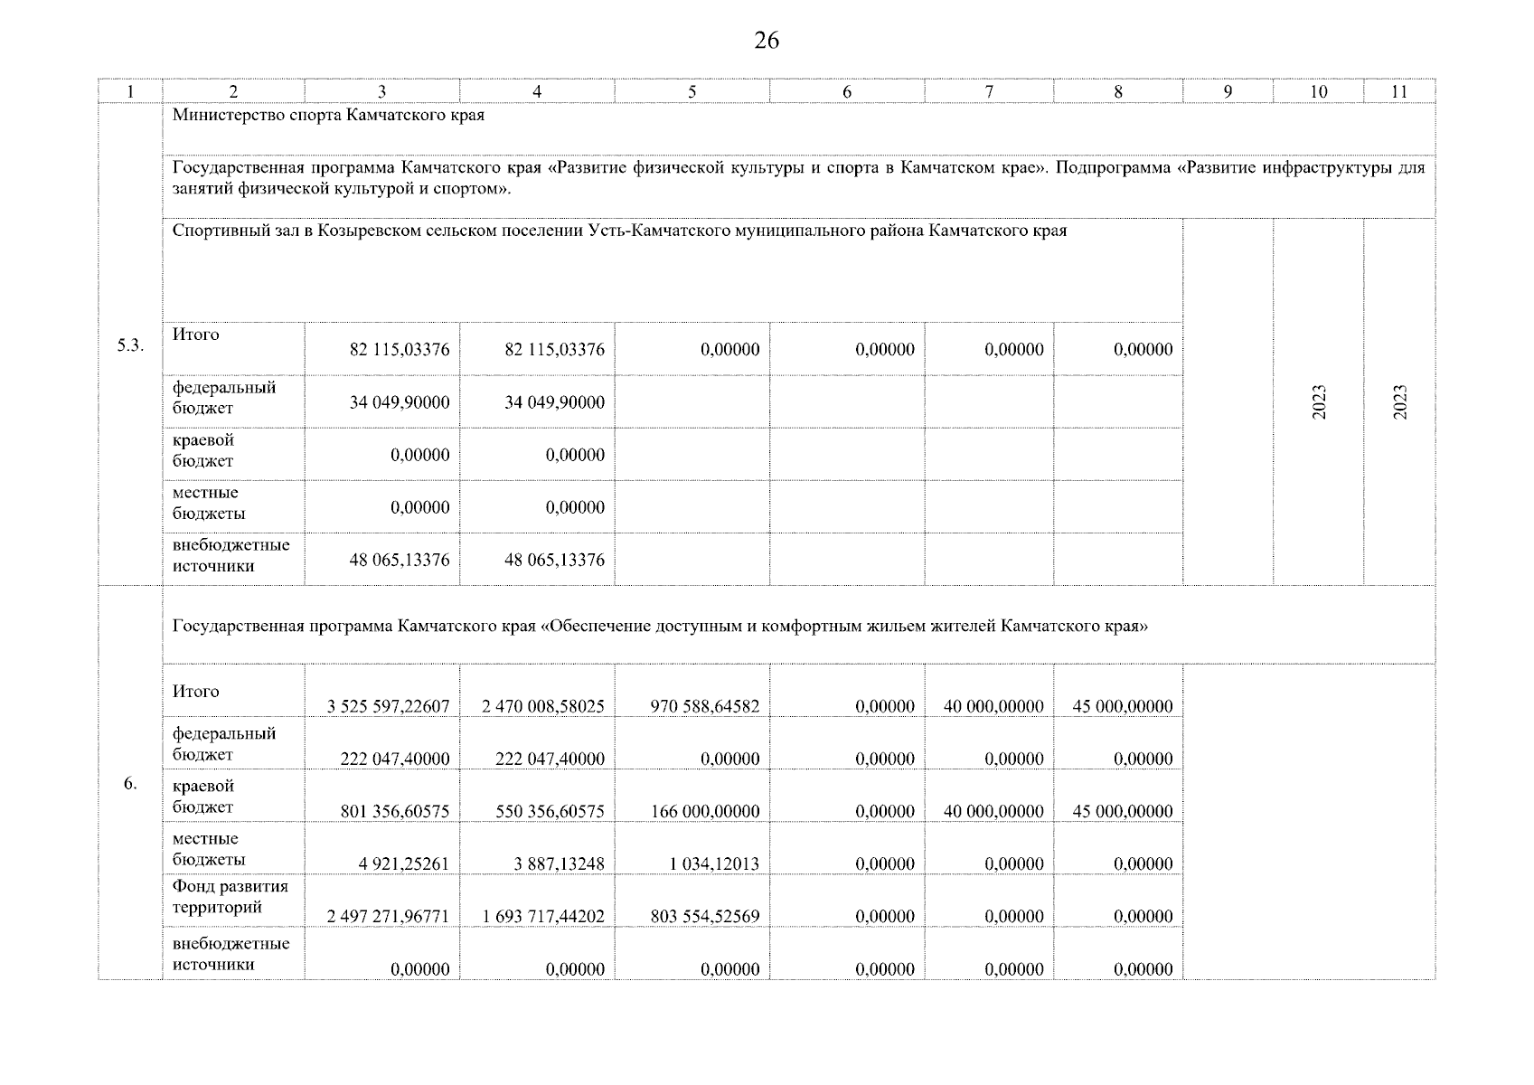Image resolution: width=1534 pixels, height=1085 pixels.
Task: Click the value 803 554,52569
Action: click(705, 916)
